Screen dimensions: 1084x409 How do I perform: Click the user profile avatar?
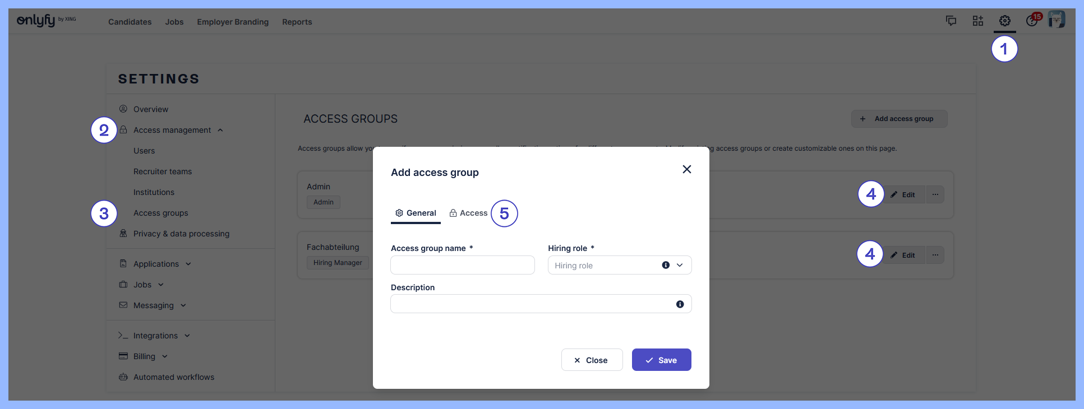tap(1057, 20)
